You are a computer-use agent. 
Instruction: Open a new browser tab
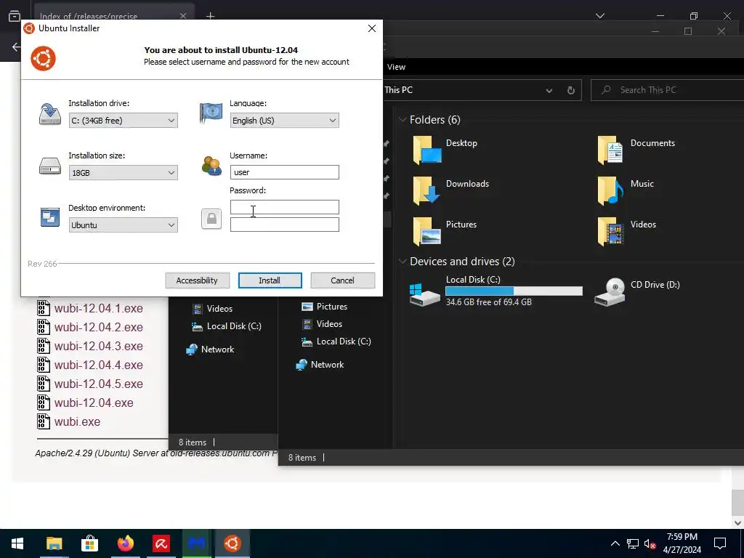coord(210,16)
